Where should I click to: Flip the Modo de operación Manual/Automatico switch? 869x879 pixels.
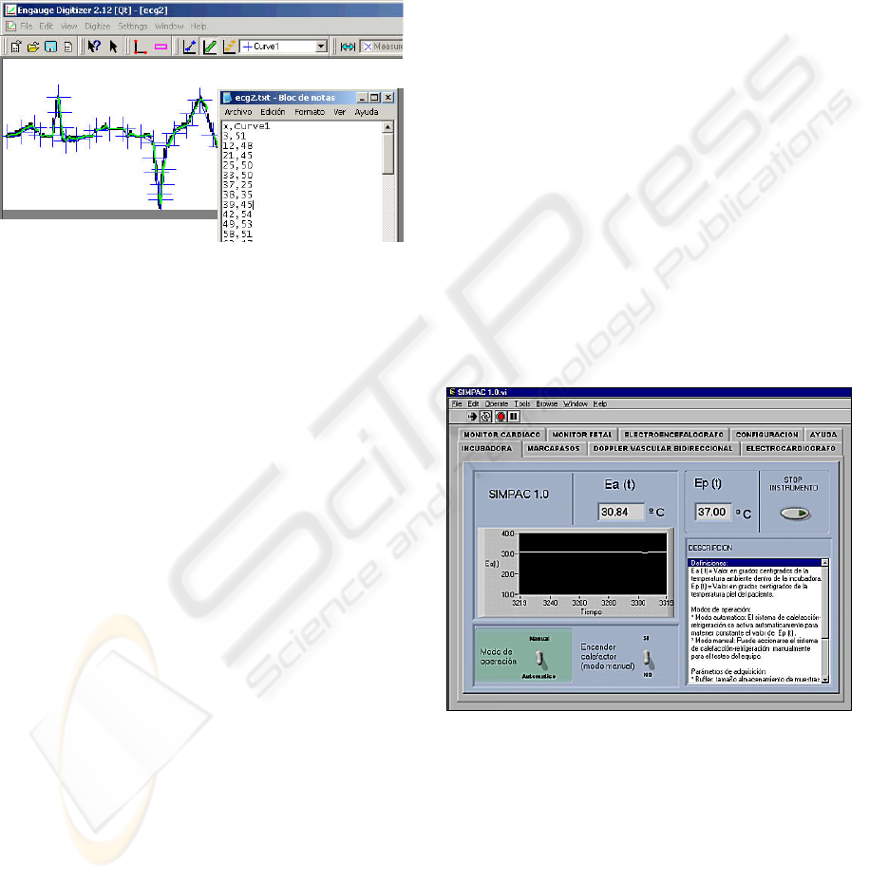pos(540,658)
